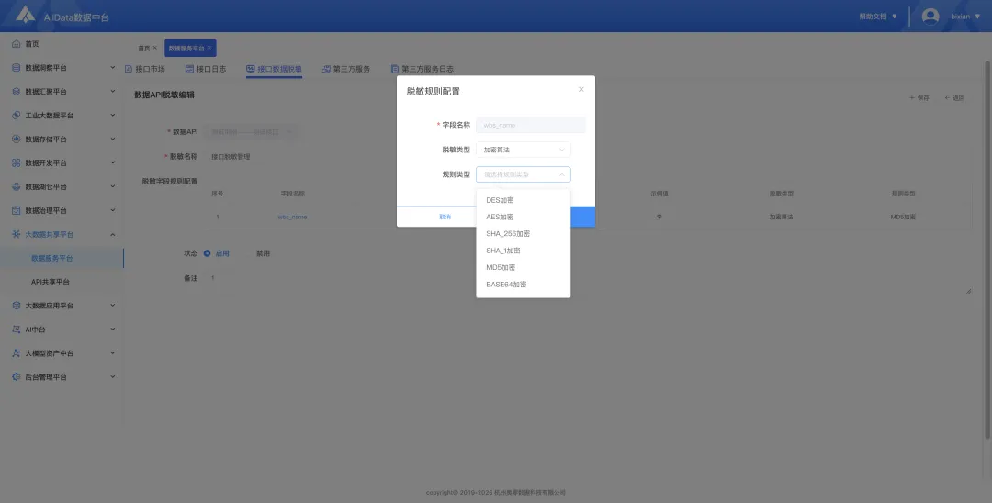Expand 数据汇聚平台 using its chevron
Screen dimensions: 992x503
(x=113, y=92)
